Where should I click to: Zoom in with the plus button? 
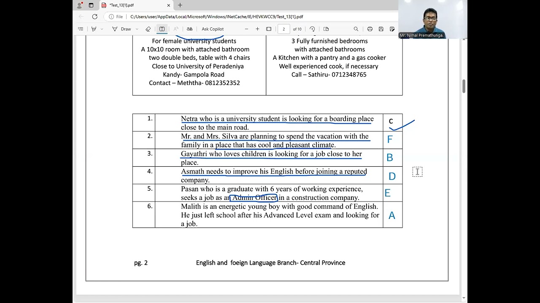pyautogui.click(x=257, y=29)
